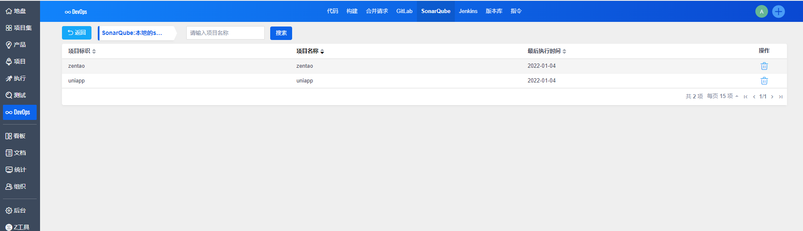Open 文档 documents section

pyautogui.click(x=16, y=153)
